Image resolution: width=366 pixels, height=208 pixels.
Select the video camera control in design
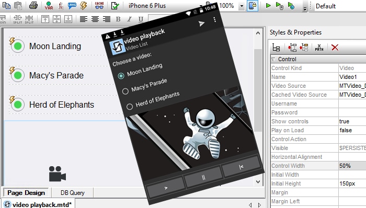point(57,174)
